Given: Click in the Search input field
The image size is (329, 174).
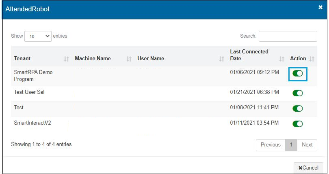Looking at the screenshot, I should (288, 36).
